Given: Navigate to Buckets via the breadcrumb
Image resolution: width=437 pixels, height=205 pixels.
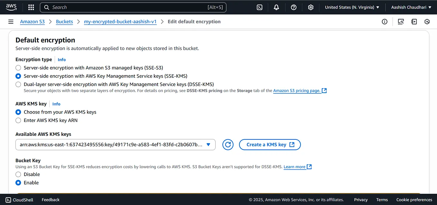Looking at the screenshot, I should [64, 22].
